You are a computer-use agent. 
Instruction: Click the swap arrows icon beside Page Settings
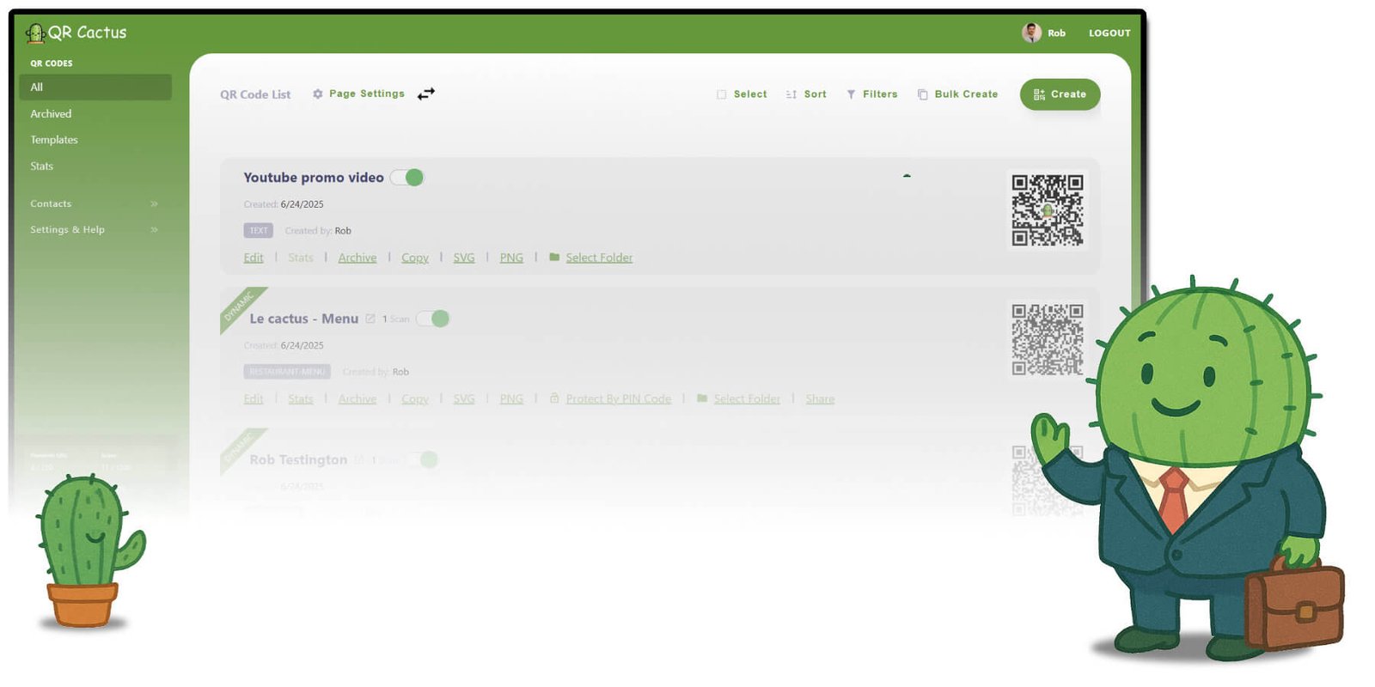[x=426, y=94]
